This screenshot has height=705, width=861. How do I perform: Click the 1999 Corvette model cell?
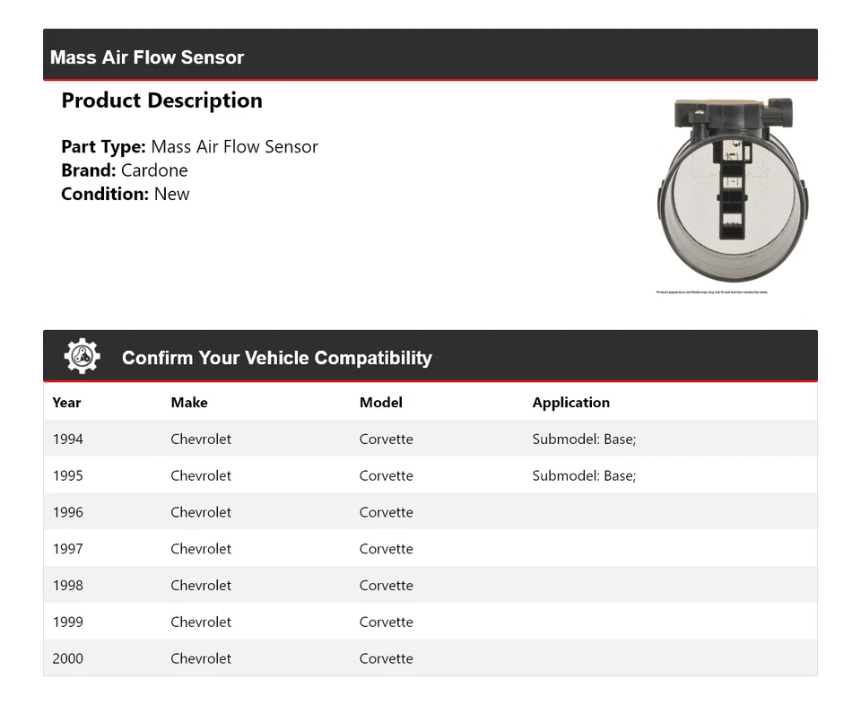coord(386,622)
